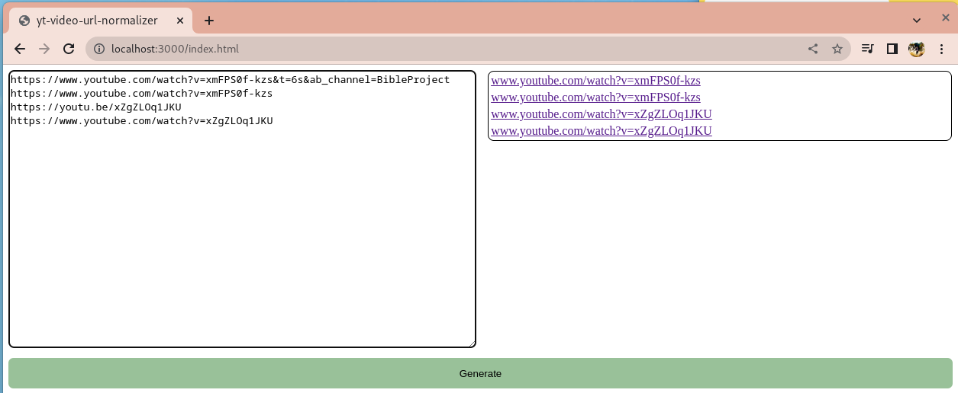This screenshot has height=393, width=958.
Task: Open Chrome three-dot menu
Action: [x=941, y=49]
